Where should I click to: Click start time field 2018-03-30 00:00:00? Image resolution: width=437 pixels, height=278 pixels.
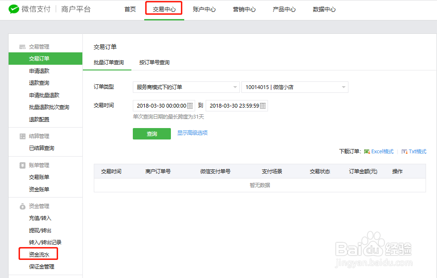pyautogui.click(x=164, y=106)
